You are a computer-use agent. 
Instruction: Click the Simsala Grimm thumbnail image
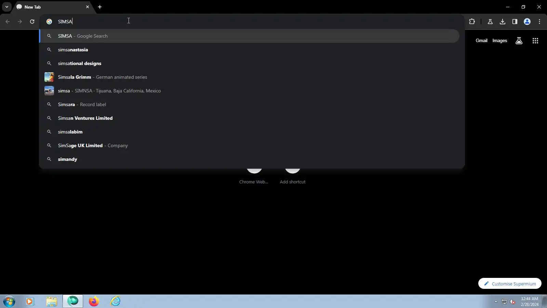(49, 77)
